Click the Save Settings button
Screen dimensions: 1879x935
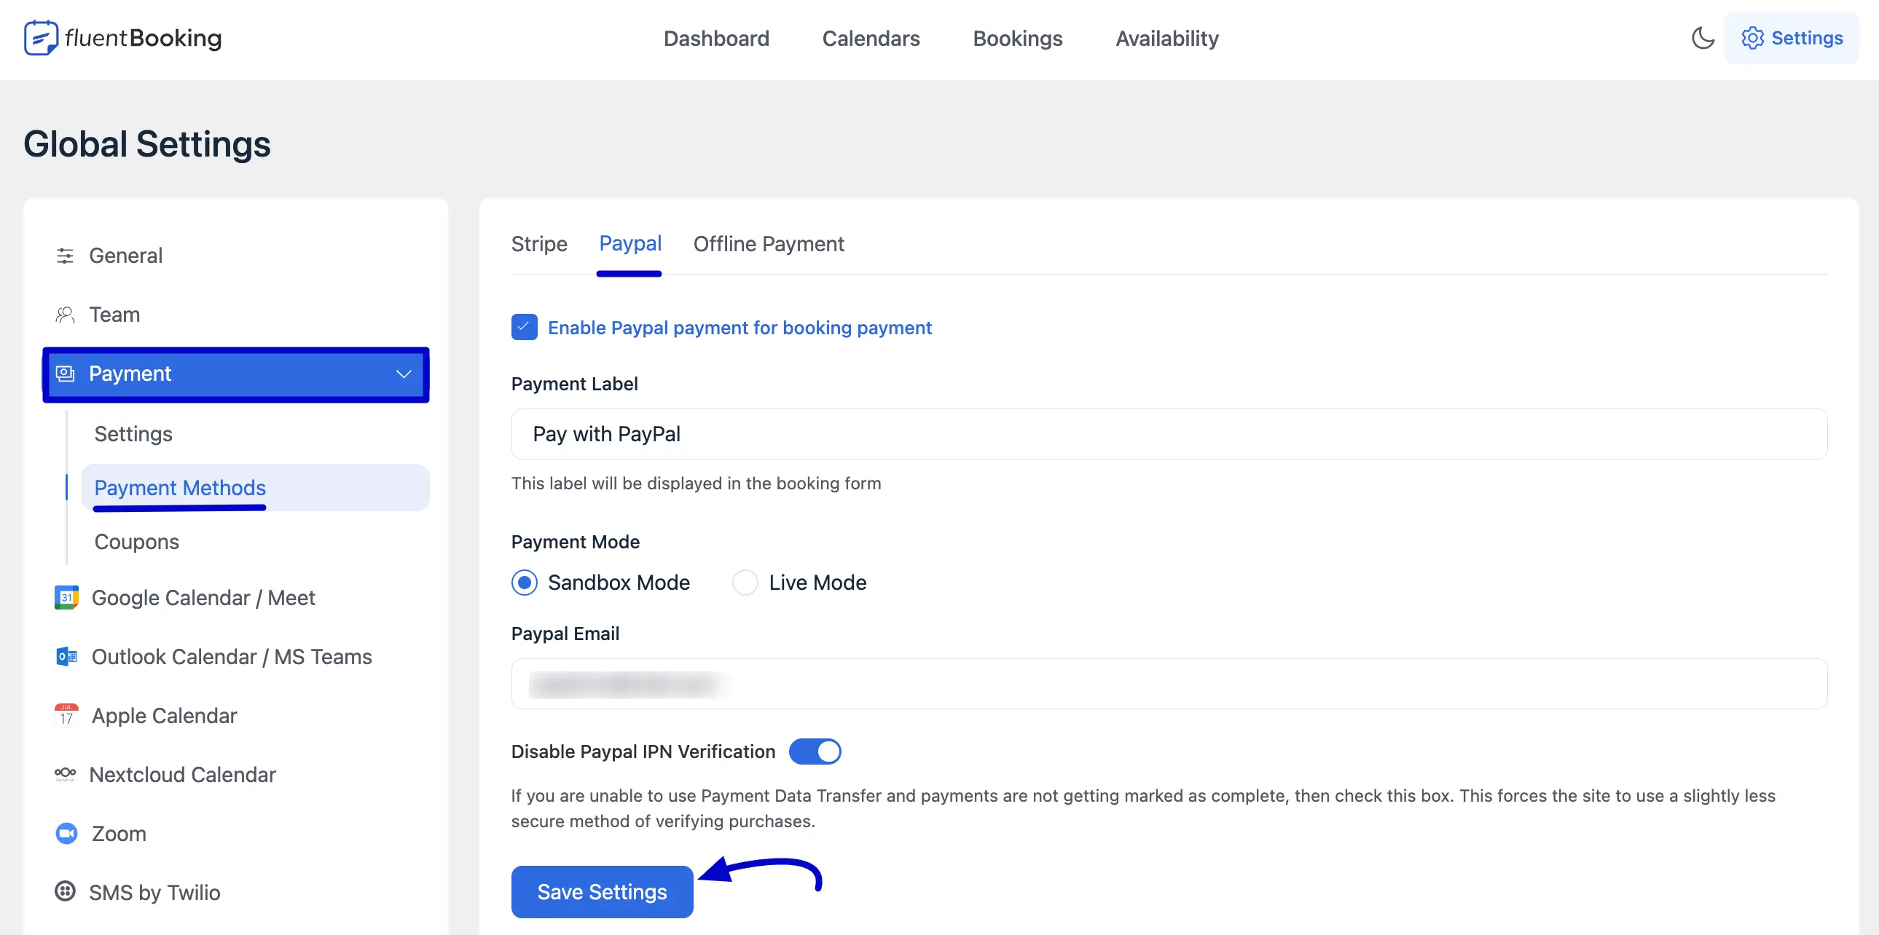(602, 892)
